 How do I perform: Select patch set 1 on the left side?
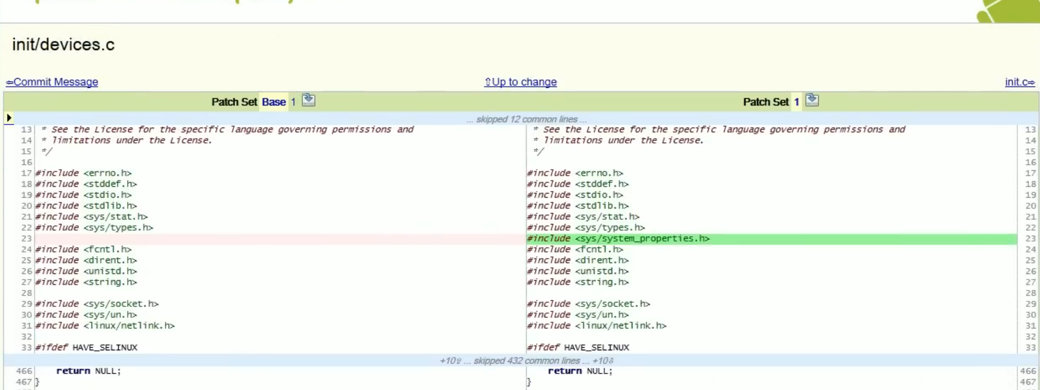(x=293, y=102)
